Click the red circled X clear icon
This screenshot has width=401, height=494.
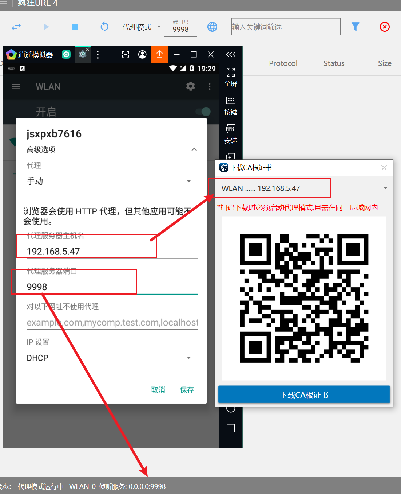click(x=385, y=27)
